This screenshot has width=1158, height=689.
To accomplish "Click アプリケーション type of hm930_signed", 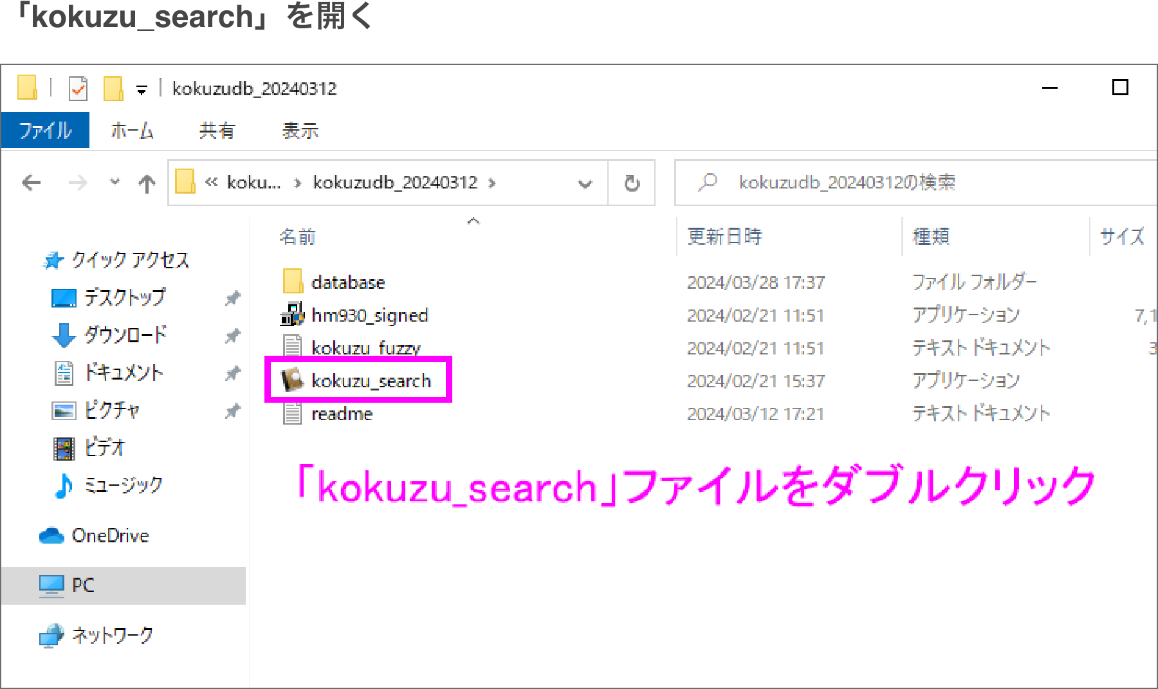I will tap(966, 315).
